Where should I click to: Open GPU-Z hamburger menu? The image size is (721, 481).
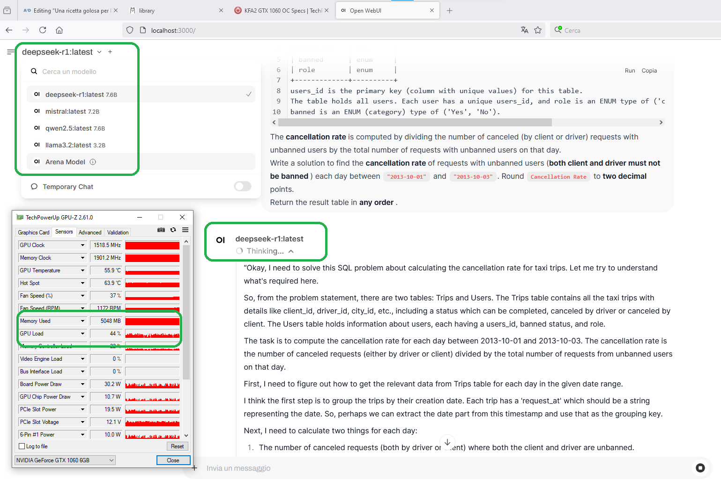(186, 230)
